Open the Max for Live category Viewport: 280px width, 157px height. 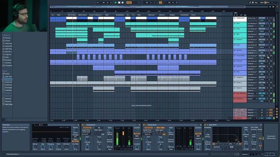pyautogui.click(x=8, y=51)
